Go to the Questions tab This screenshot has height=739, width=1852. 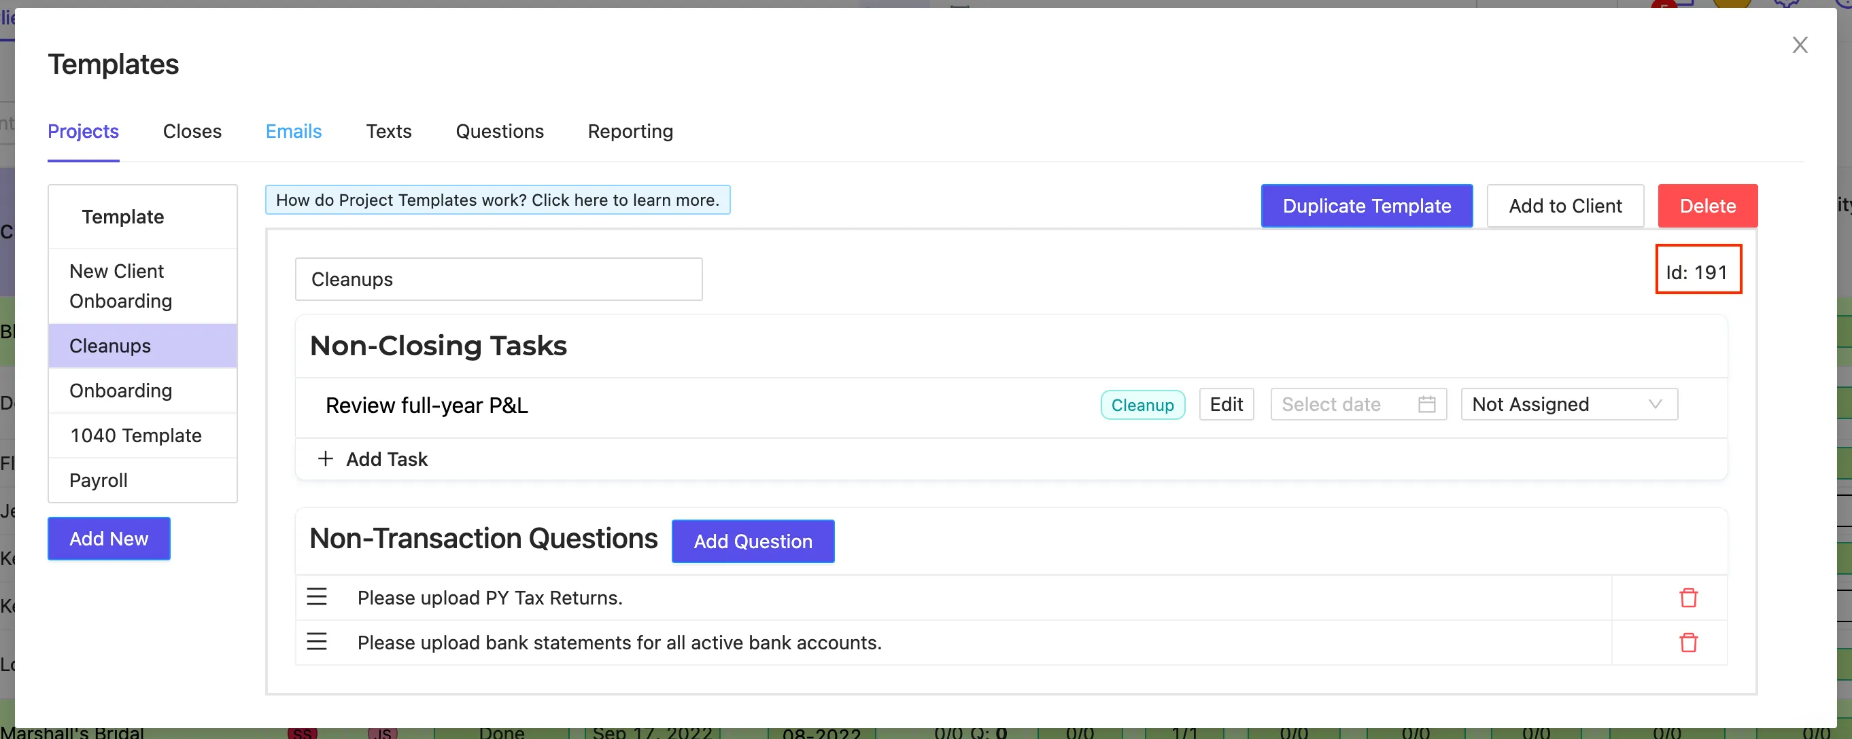500,131
